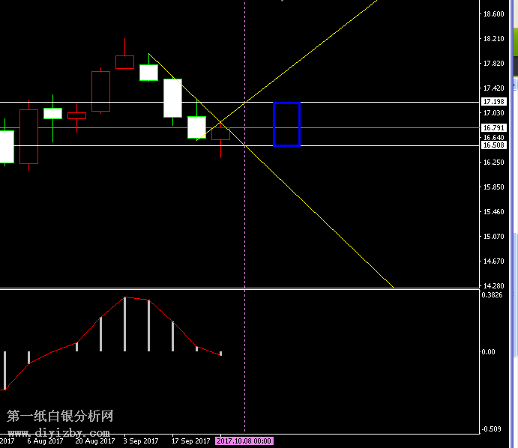Click the blue rectangle drawing object
The width and height of the screenshot is (518, 448).
[x=274, y=124]
